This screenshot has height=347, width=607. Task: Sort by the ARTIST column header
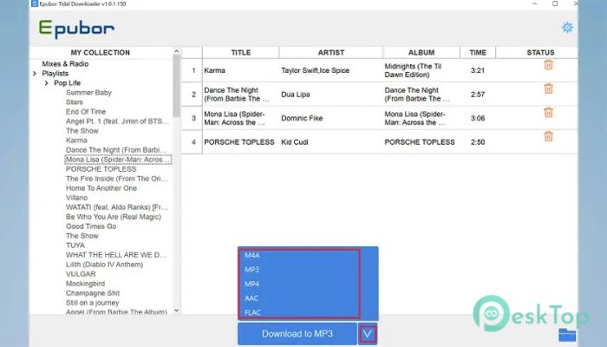coord(331,52)
